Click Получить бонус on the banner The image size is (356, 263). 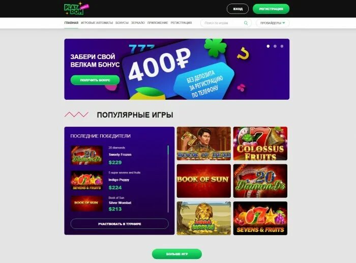95,80
